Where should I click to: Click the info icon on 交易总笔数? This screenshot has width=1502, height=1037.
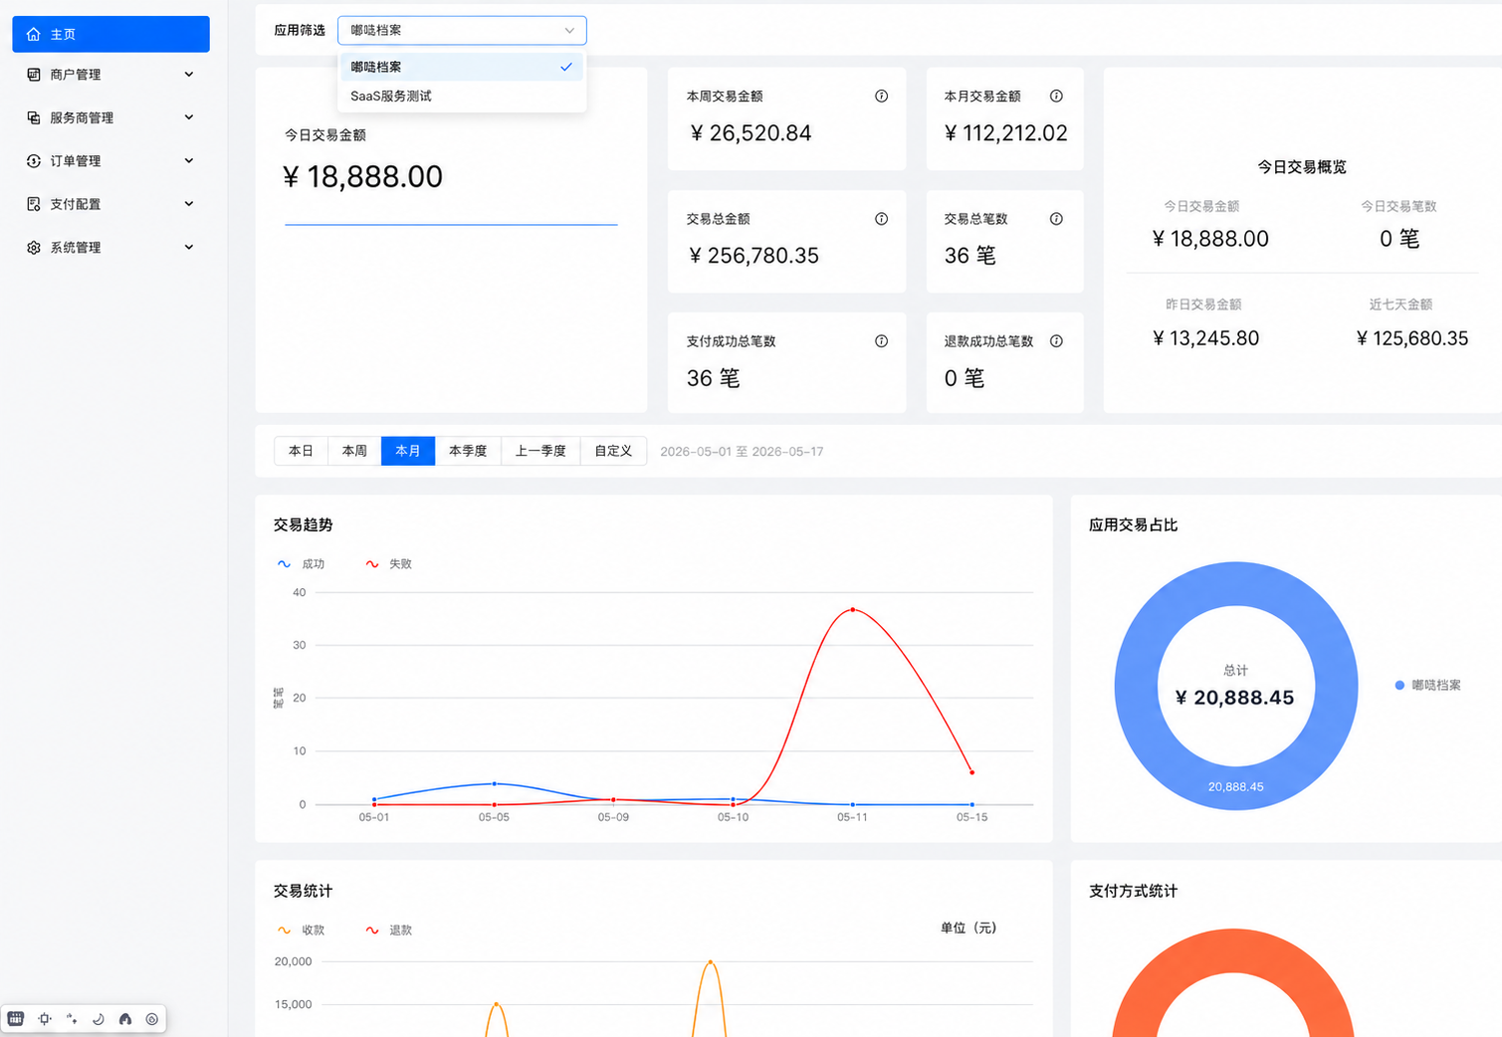[x=1056, y=219]
